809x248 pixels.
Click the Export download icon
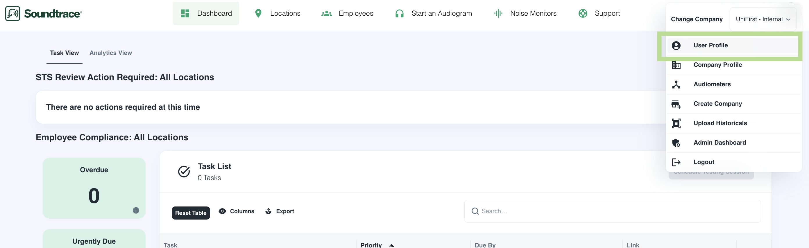269,211
